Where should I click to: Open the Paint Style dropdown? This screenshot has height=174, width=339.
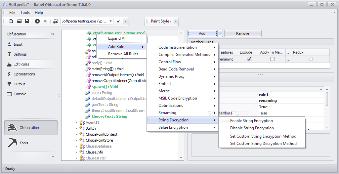click(x=161, y=21)
